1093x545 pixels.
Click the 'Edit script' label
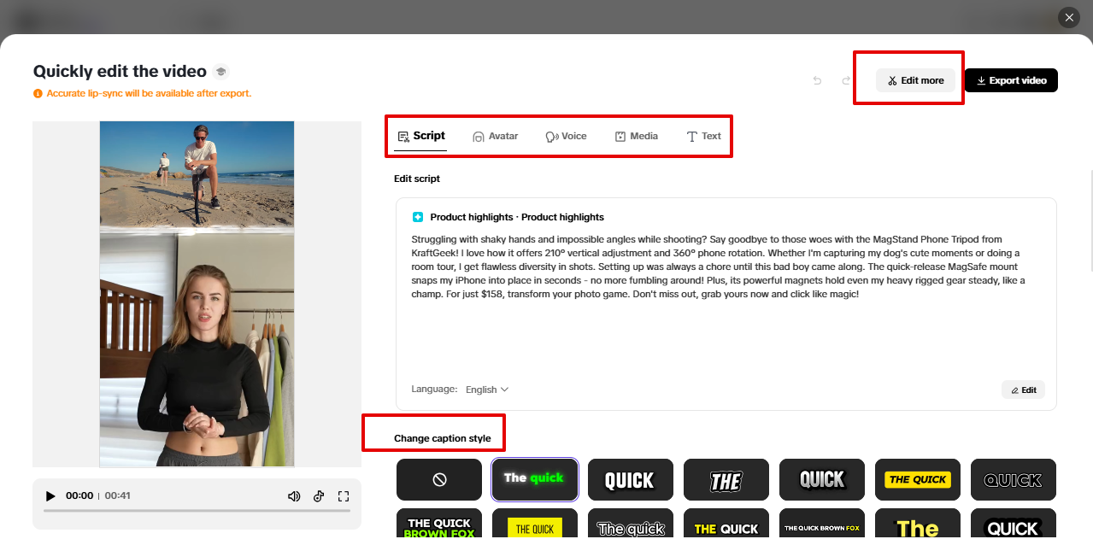[417, 179]
